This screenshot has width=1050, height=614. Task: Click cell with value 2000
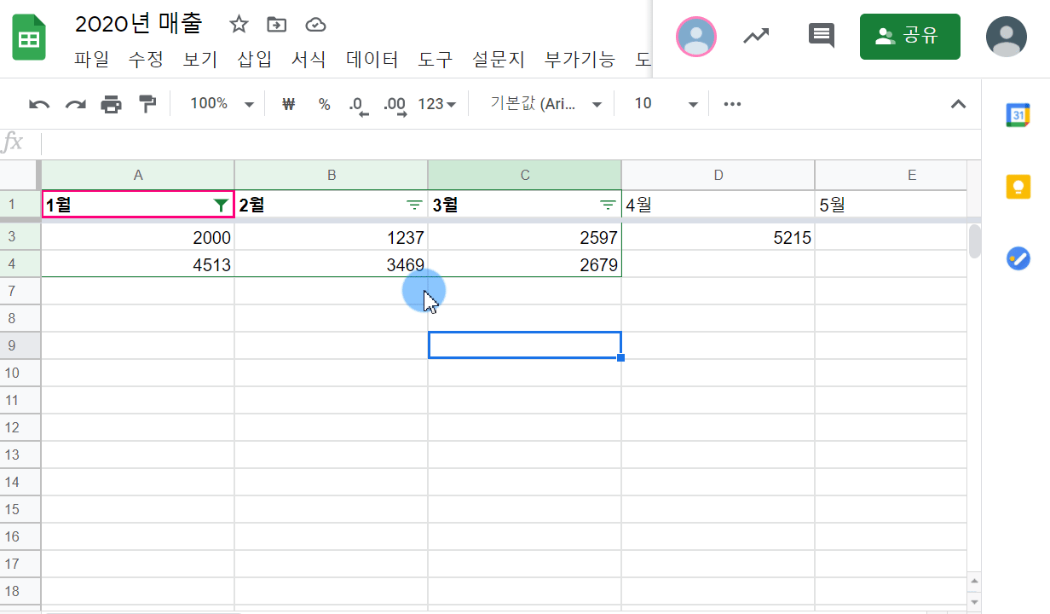(x=138, y=237)
